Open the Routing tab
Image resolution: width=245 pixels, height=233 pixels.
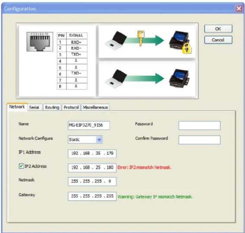pos(52,107)
